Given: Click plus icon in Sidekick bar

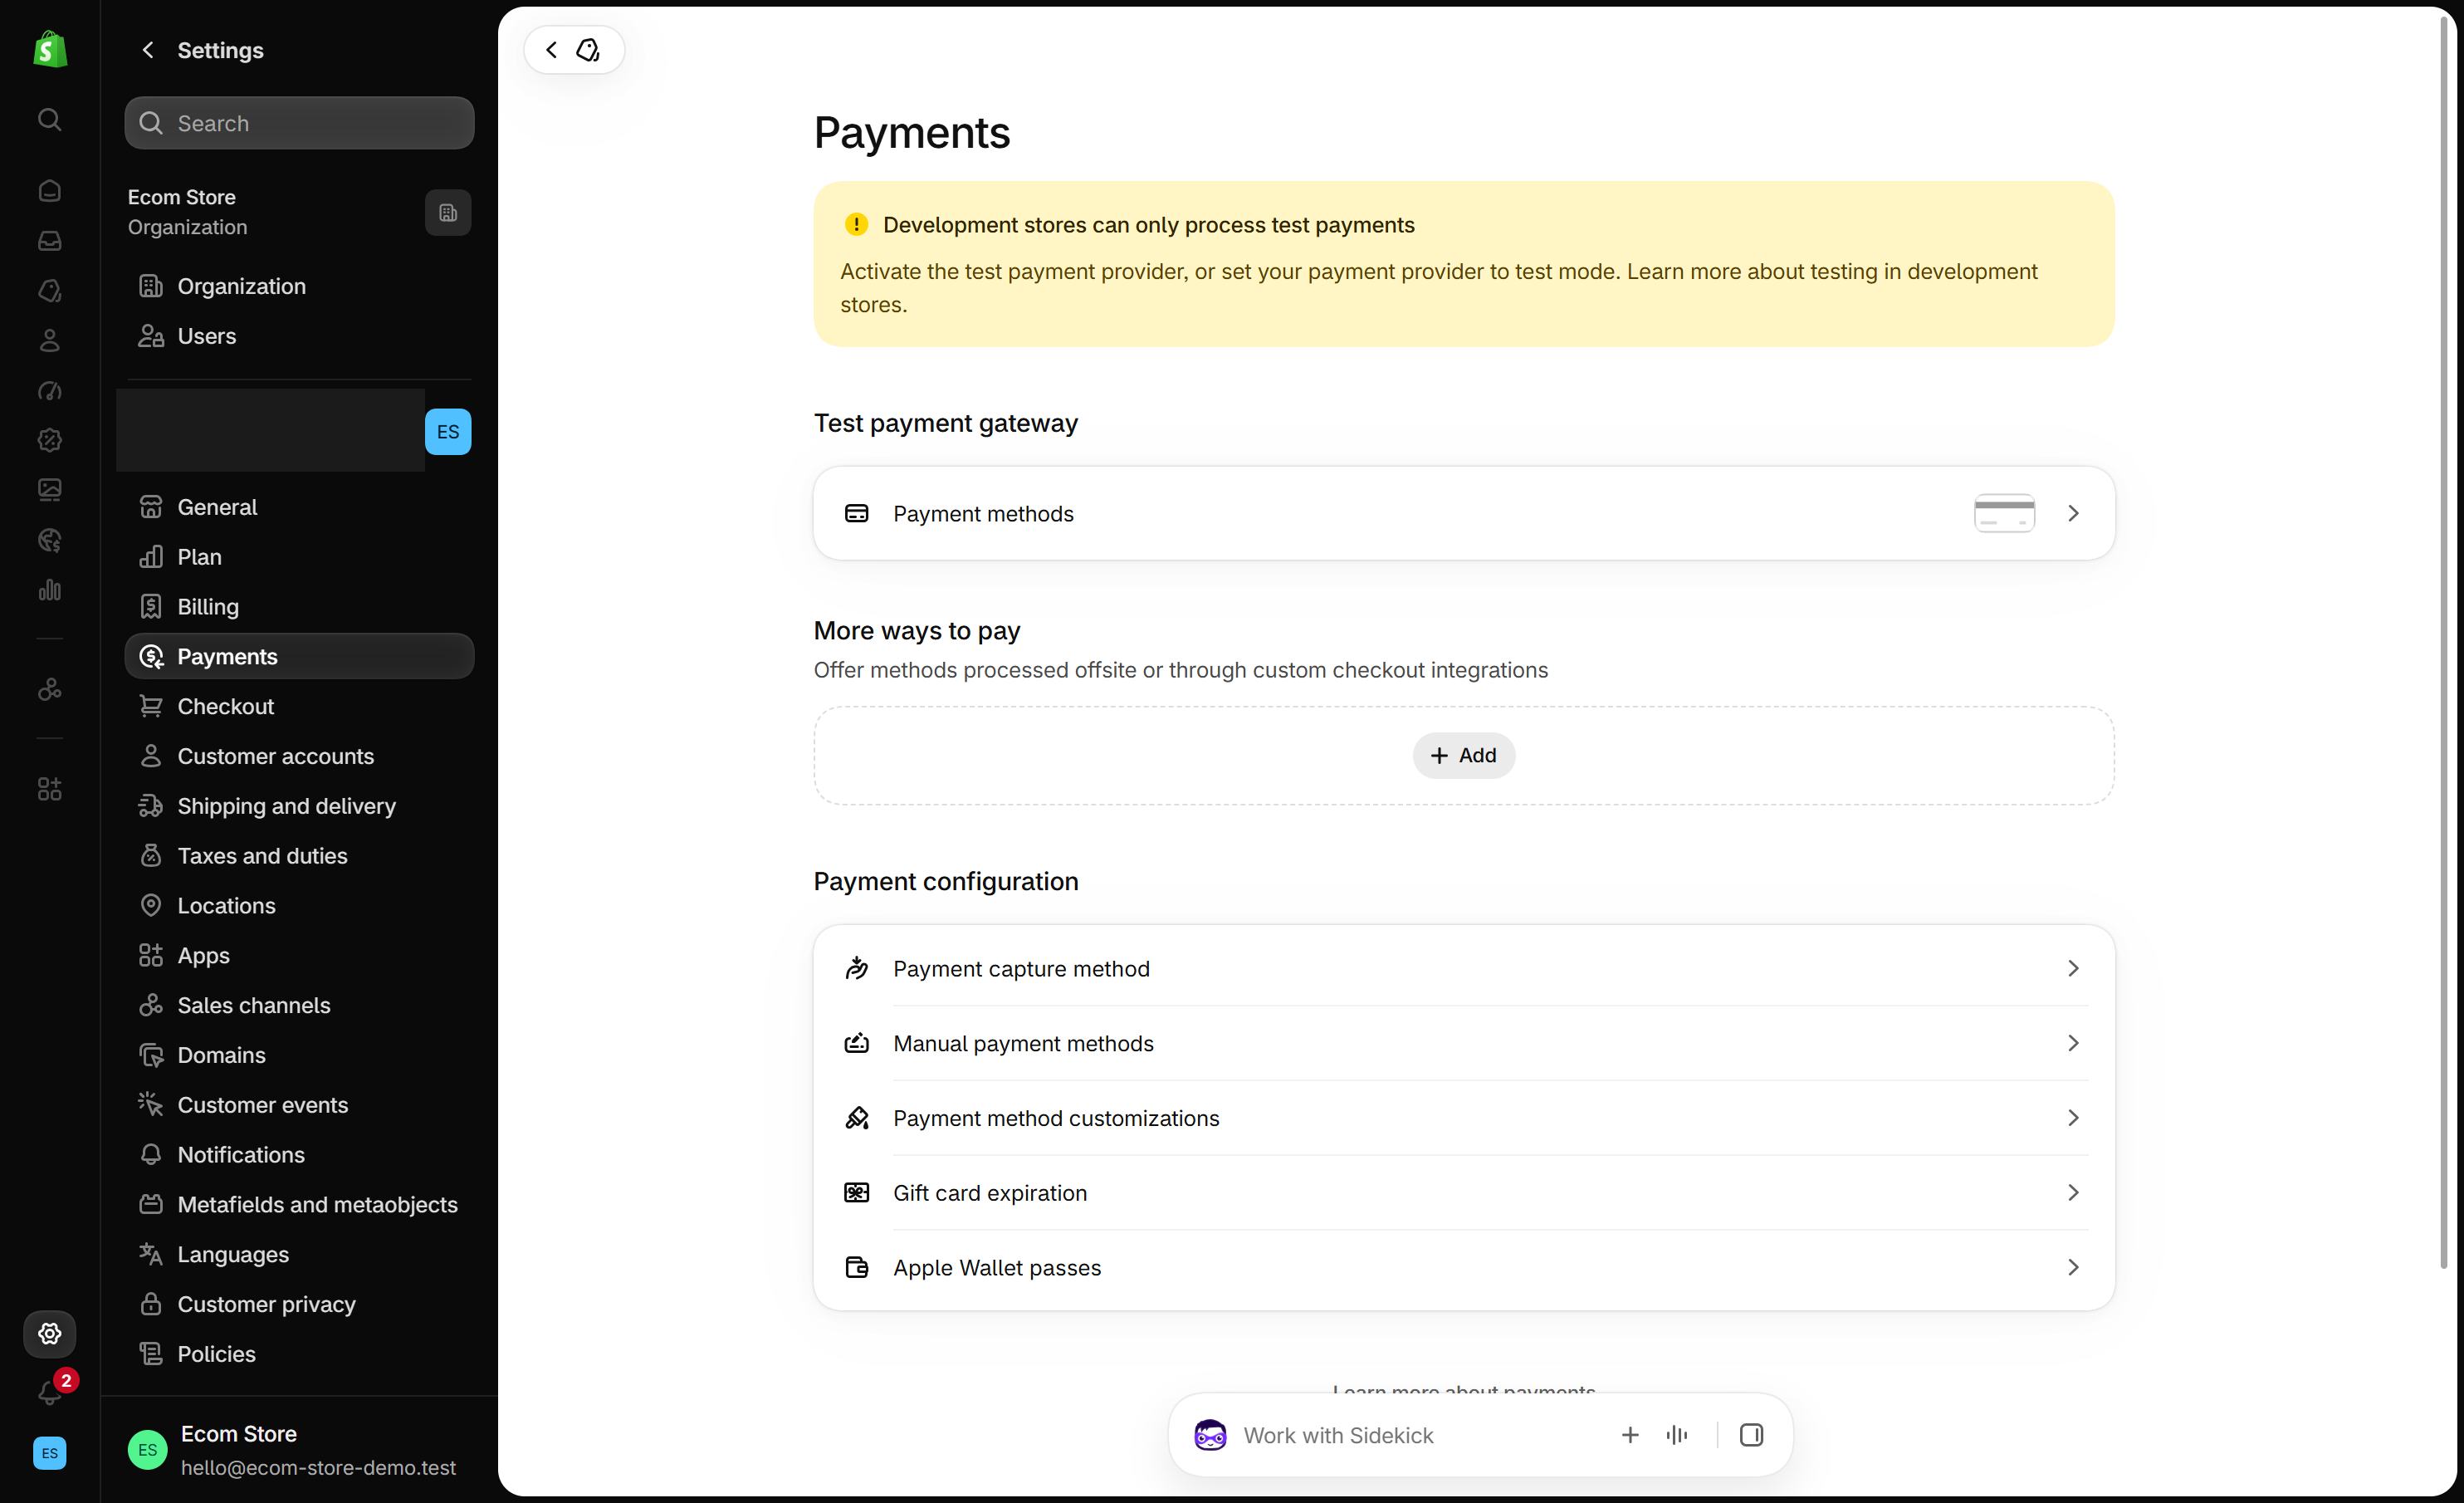Looking at the screenshot, I should pos(1630,1435).
